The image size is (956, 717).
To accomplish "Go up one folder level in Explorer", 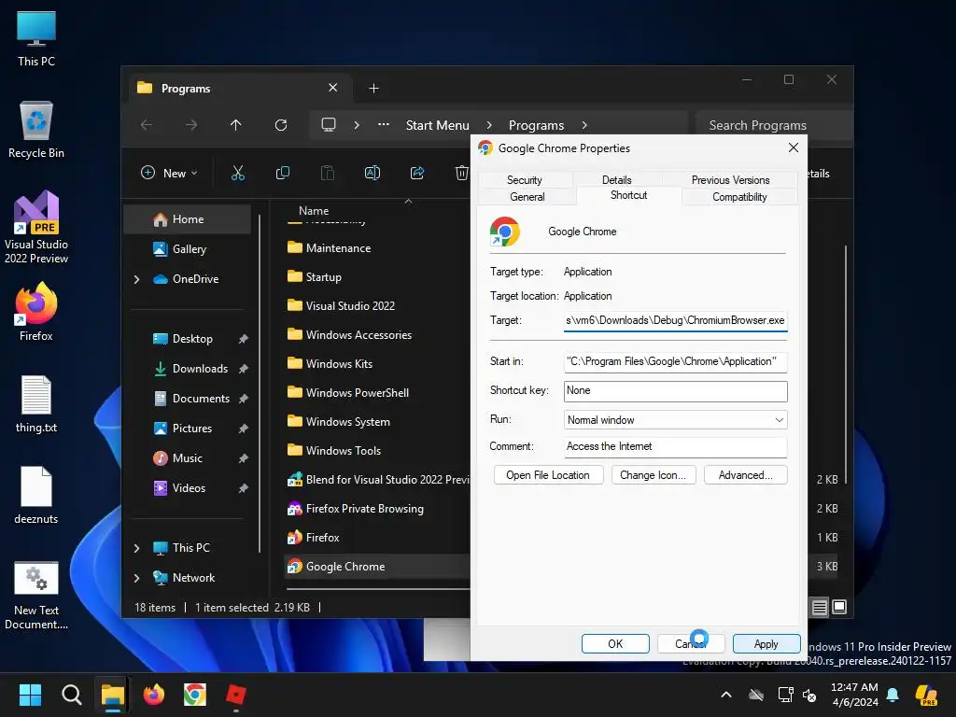I will tap(236, 125).
